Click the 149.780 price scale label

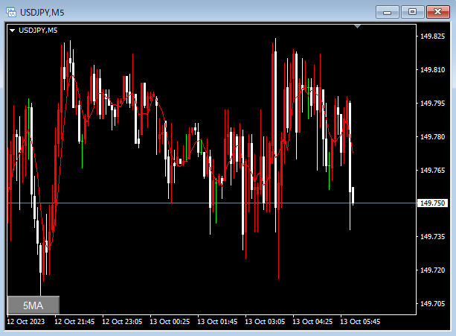click(432, 136)
